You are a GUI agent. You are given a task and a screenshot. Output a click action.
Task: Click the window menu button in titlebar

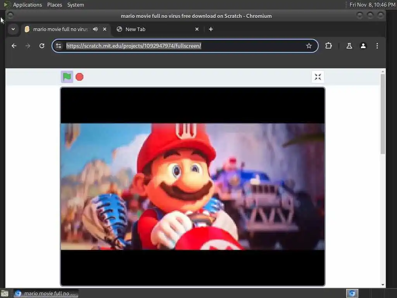10,16
